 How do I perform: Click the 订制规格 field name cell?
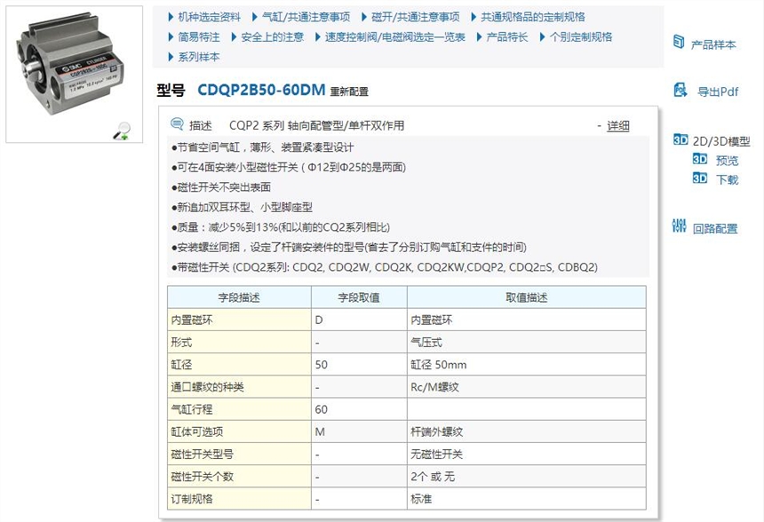(239, 499)
